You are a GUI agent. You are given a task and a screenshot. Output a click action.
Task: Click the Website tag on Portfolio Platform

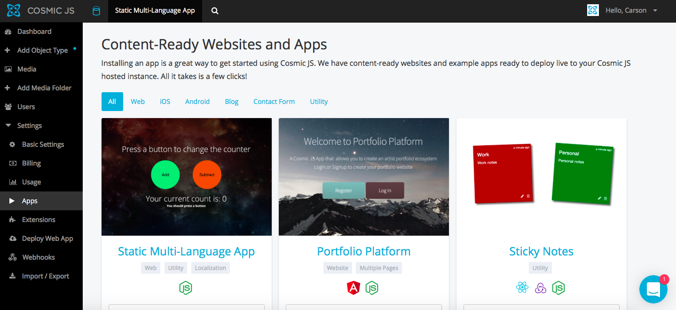[338, 268]
